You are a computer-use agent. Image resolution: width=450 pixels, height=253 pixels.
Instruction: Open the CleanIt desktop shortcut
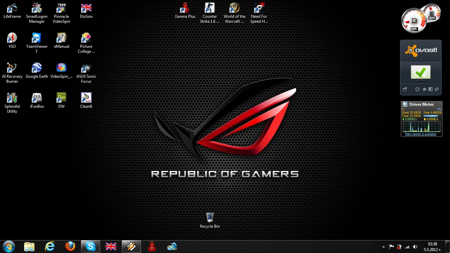(86, 100)
